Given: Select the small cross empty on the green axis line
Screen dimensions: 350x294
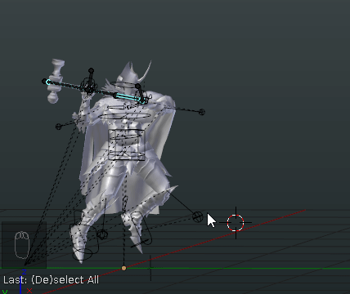Looking at the screenshot, I should [150, 268].
